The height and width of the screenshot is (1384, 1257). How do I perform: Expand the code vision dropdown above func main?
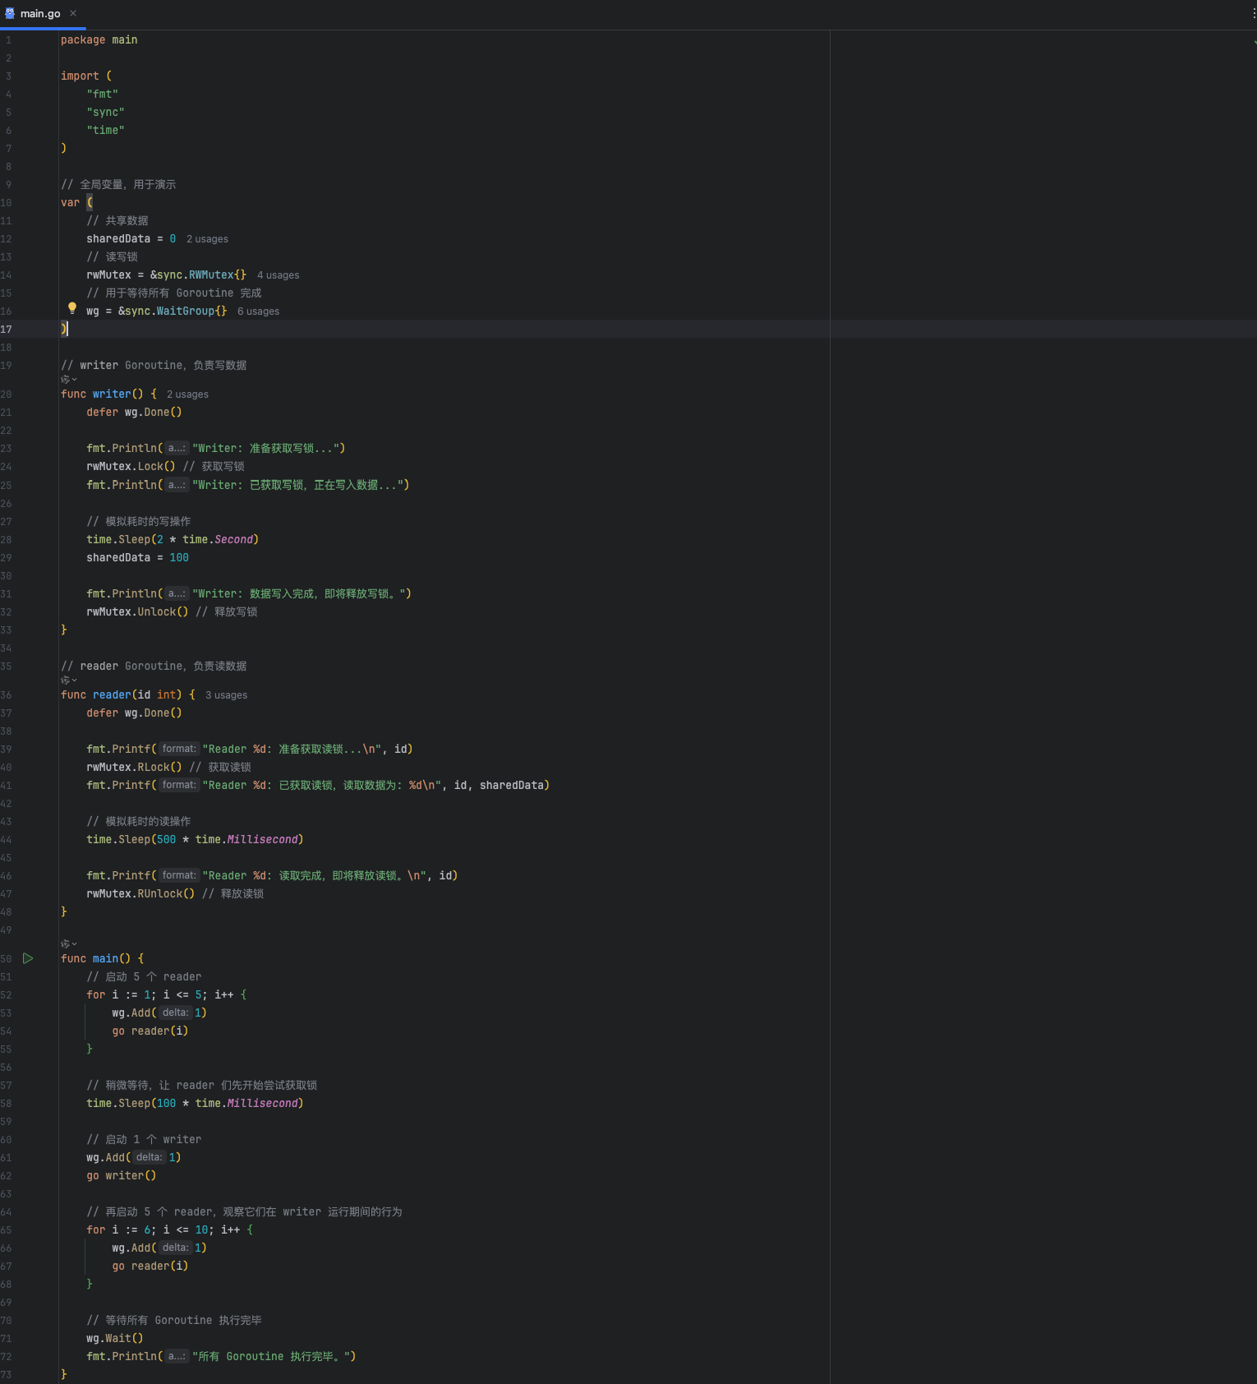(x=69, y=943)
